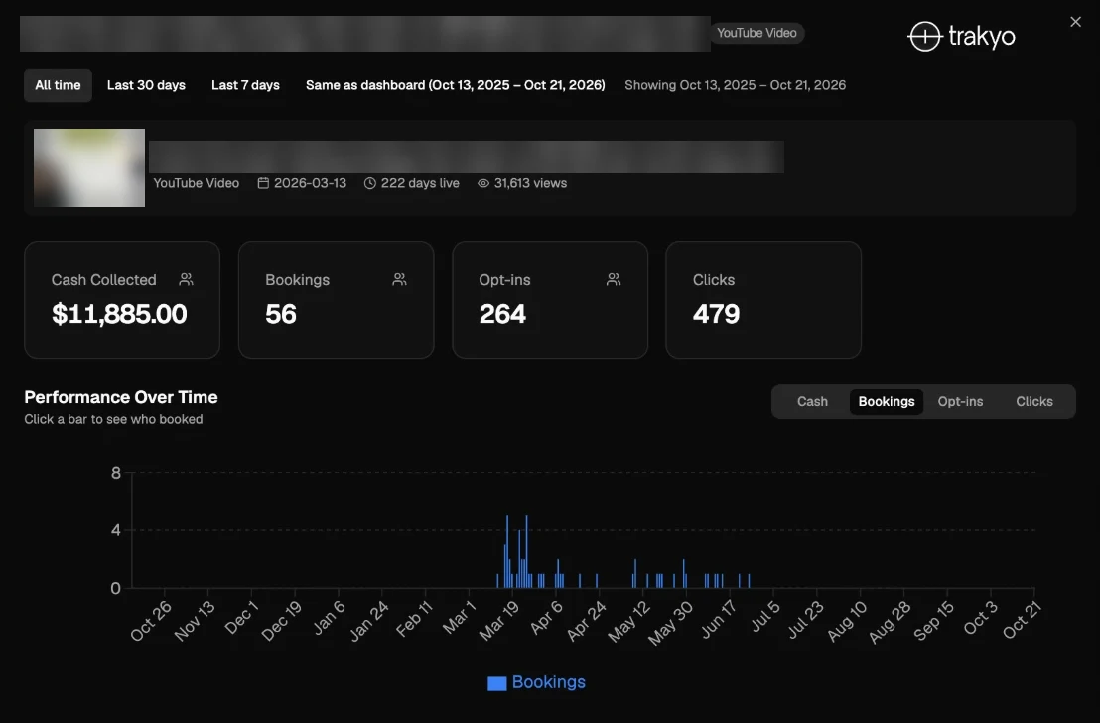Viewport: 1100px width, 723px height.
Task: Click the clock icon beside 222 days live
Action: click(369, 183)
